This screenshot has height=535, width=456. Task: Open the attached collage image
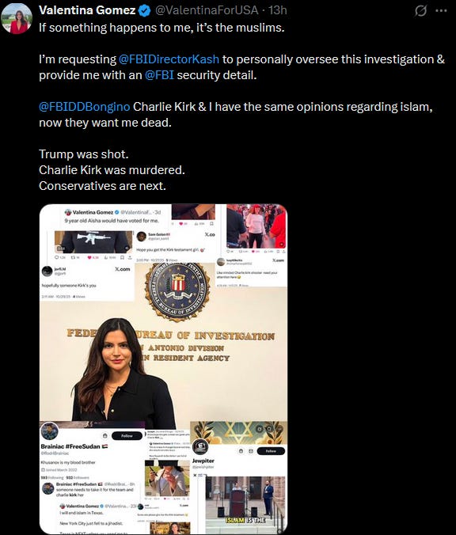[x=163, y=369]
